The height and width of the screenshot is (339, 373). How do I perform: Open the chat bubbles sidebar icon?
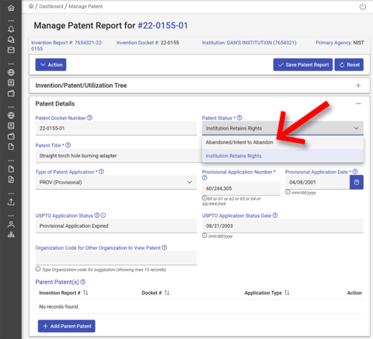point(11,40)
